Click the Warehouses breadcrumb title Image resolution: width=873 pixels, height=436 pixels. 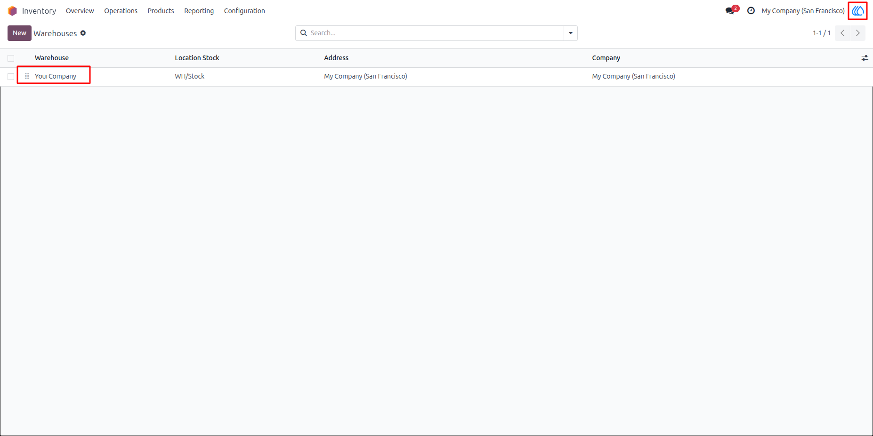(x=55, y=33)
